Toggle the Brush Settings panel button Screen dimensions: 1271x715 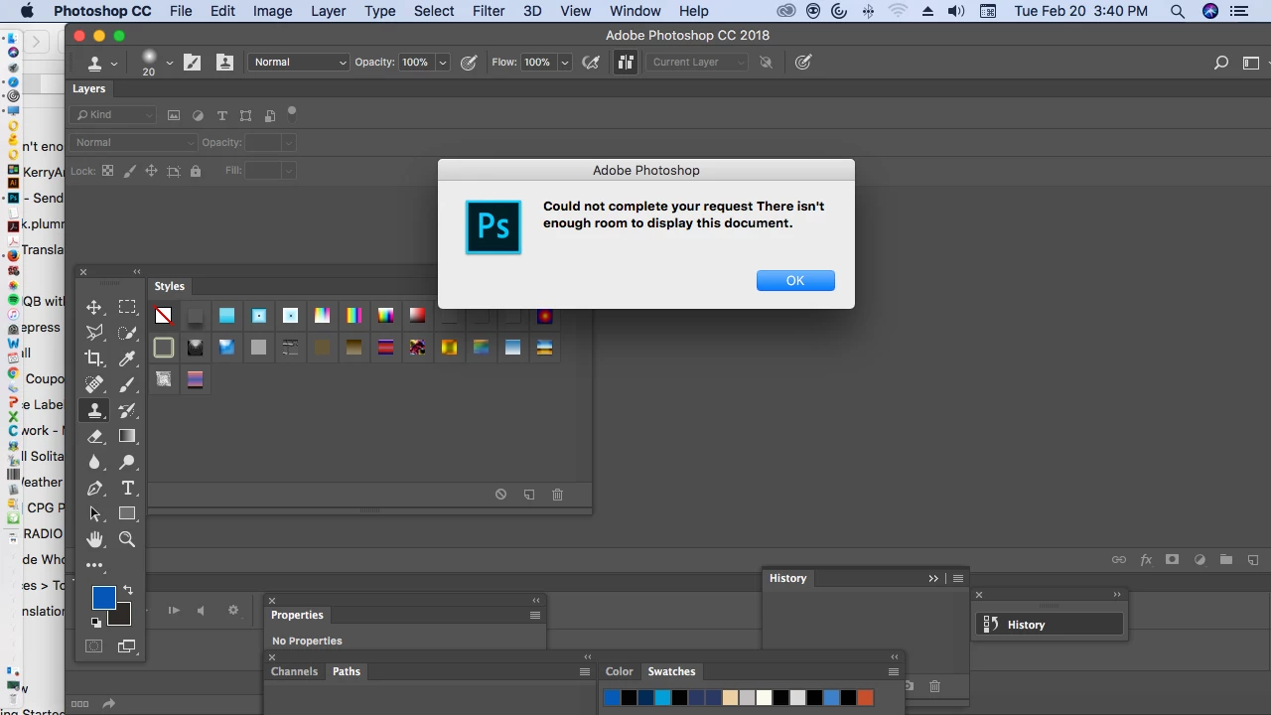(193, 63)
